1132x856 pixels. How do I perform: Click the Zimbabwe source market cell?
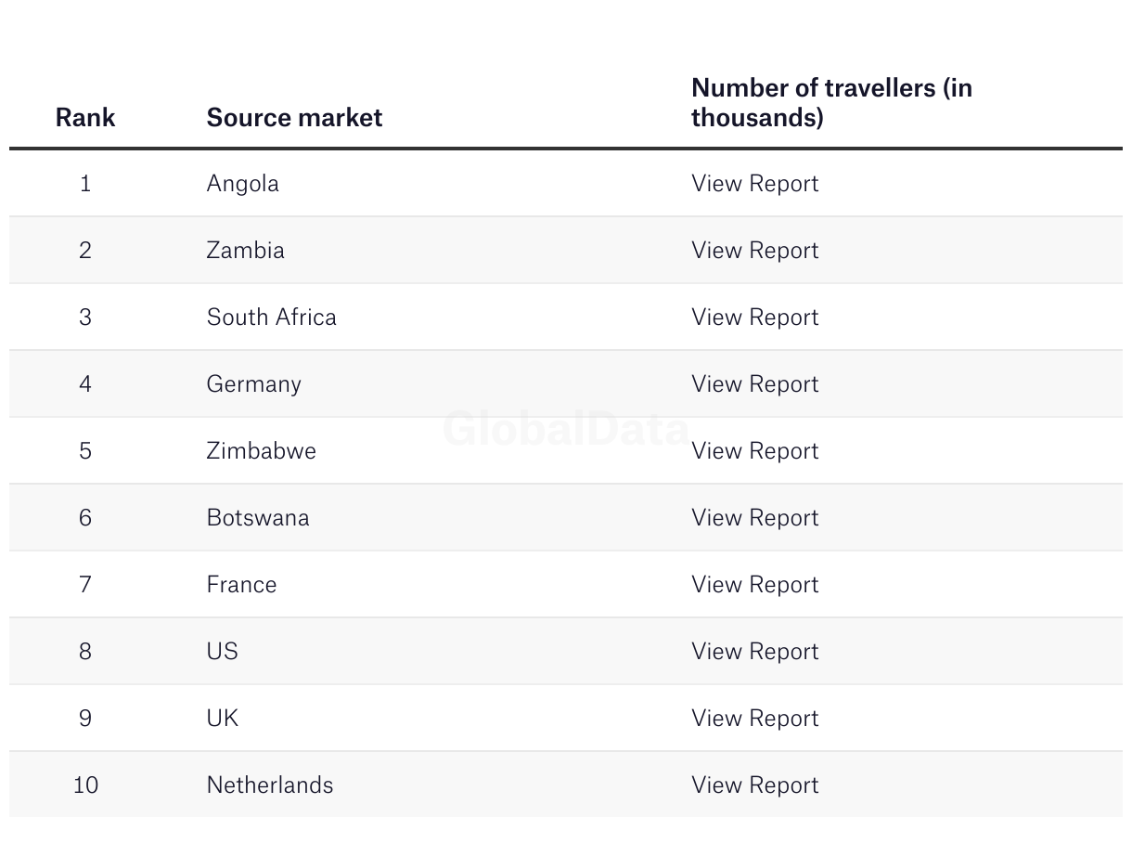pyautogui.click(x=261, y=451)
